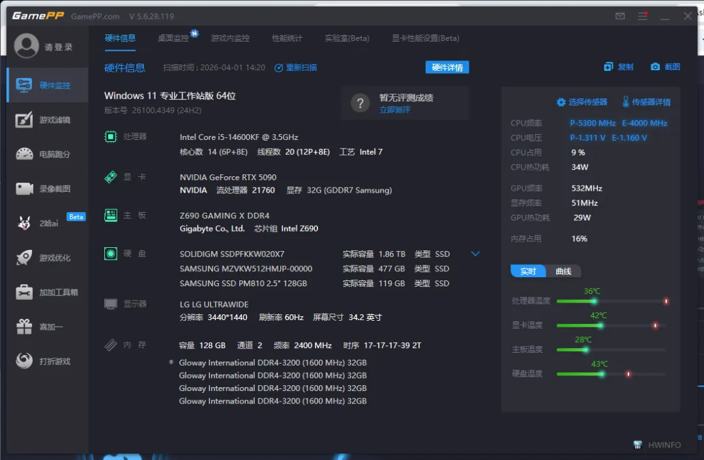The height and width of the screenshot is (460, 704).
Task: Open the 电脑跑分 speedometer icon
Action: [x=24, y=154]
